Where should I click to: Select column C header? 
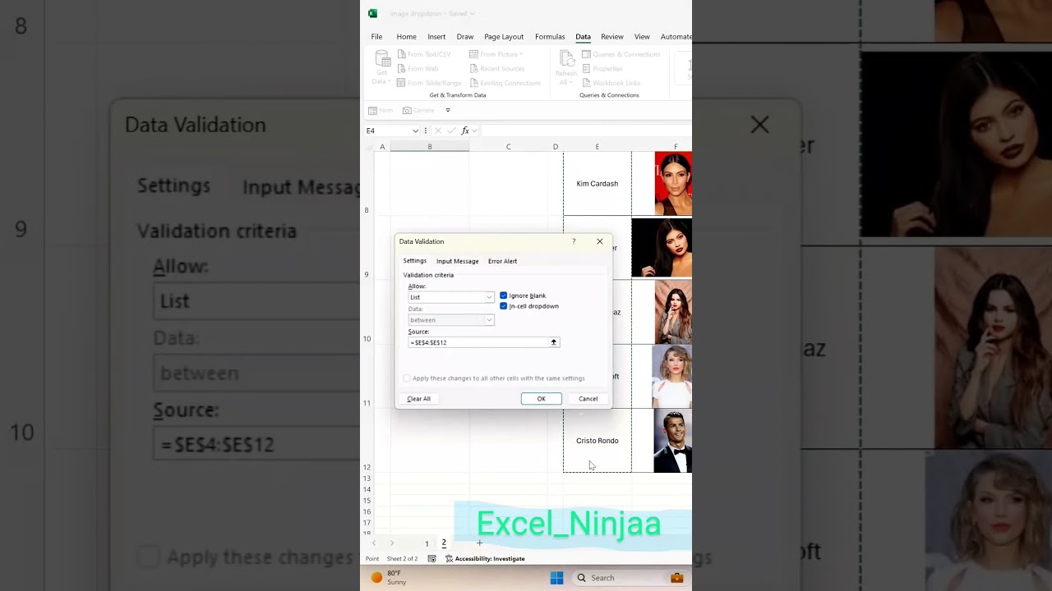pos(508,146)
